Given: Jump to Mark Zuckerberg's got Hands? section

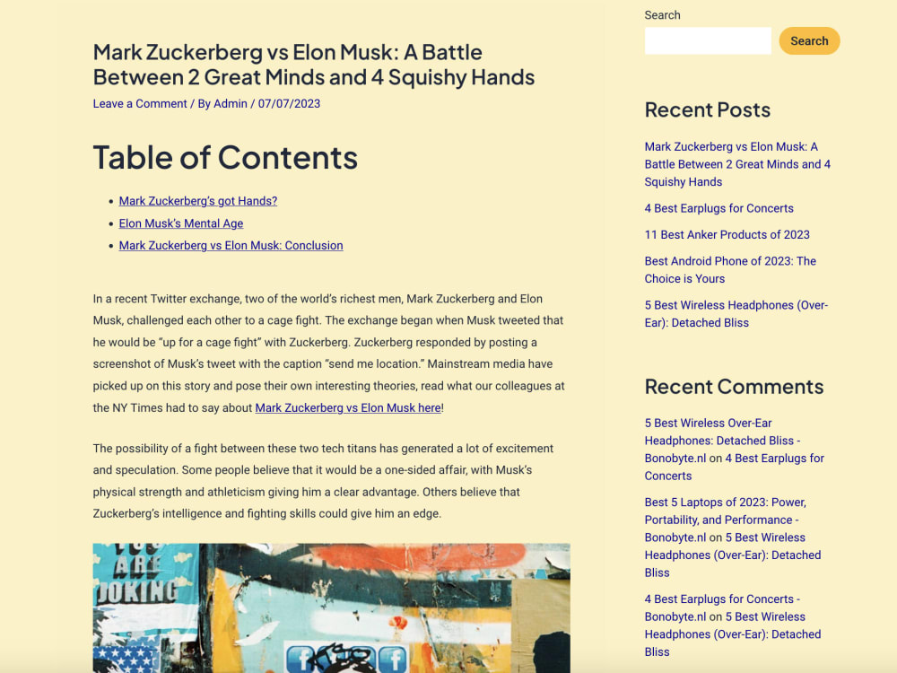Looking at the screenshot, I should pos(198,201).
